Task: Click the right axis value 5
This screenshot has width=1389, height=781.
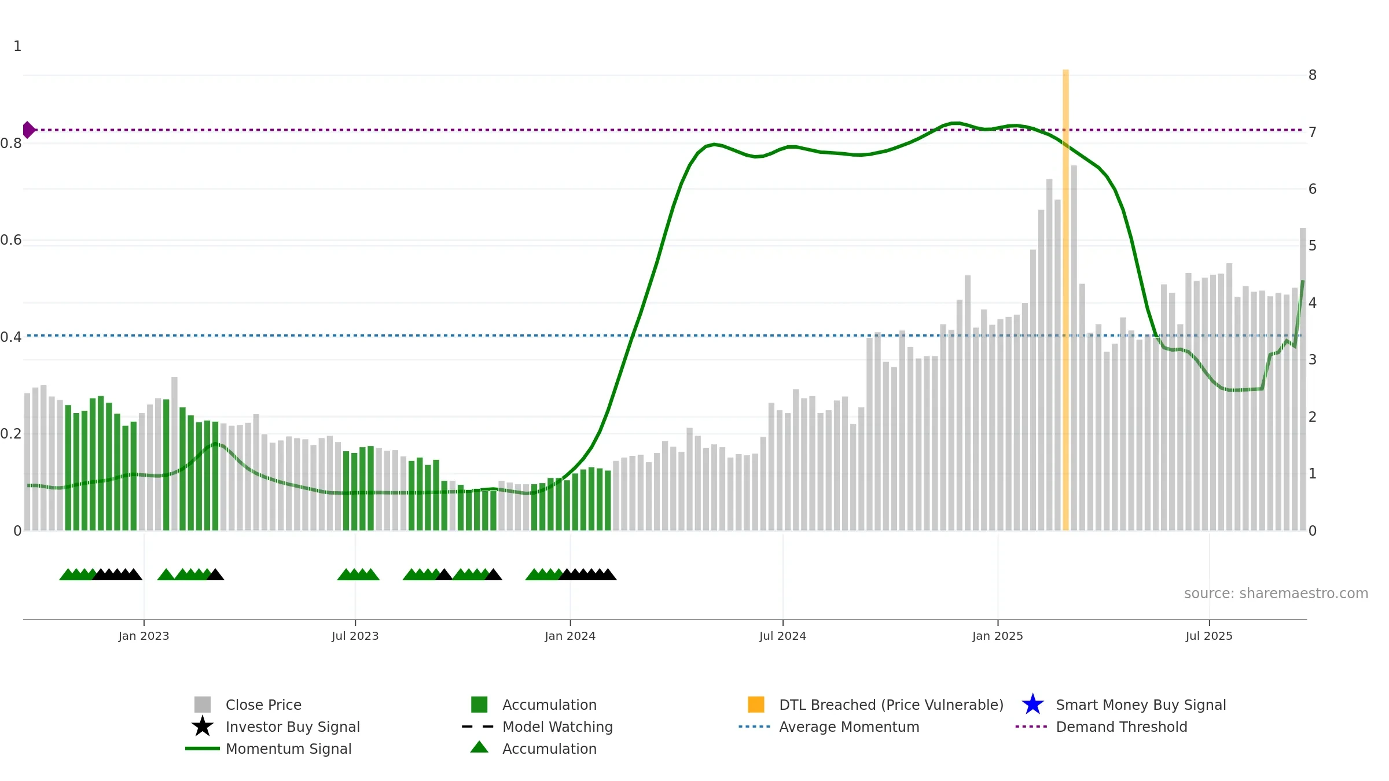Action: [x=1313, y=246]
